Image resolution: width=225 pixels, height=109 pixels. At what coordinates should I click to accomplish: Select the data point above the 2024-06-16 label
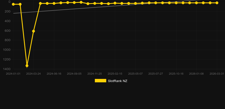click(x=54, y=3)
